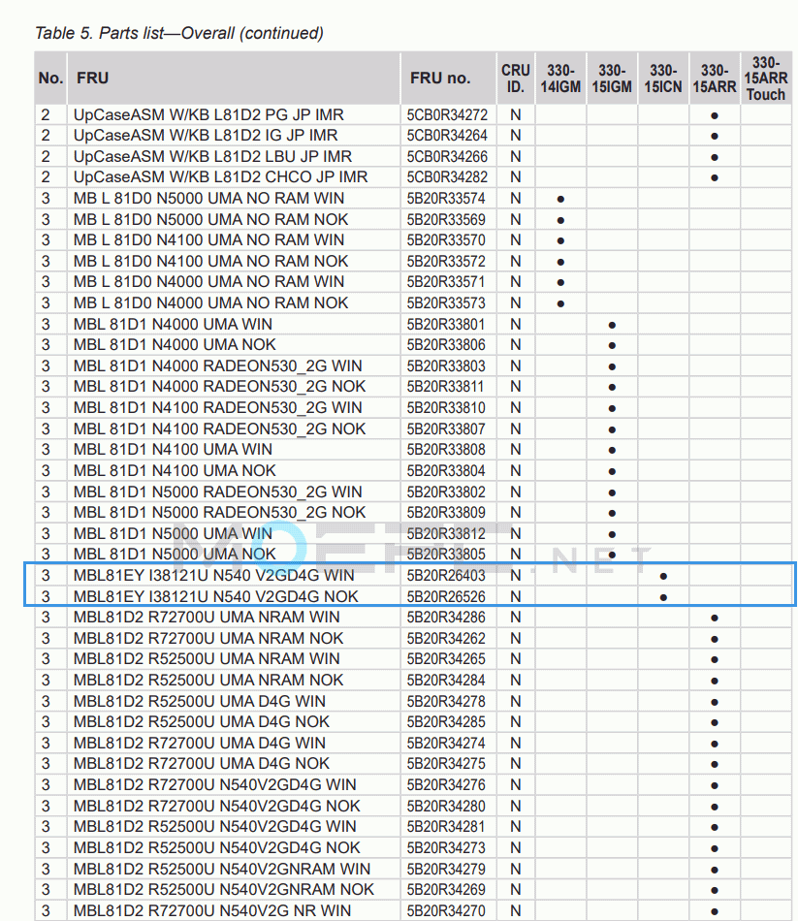Click the "330-15ARR Touch" column header
The width and height of the screenshot is (798, 921).
pos(765,78)
